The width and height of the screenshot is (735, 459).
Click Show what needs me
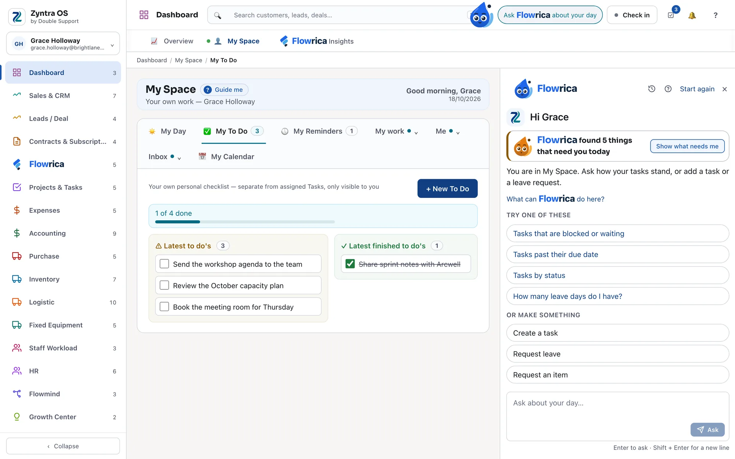click(x=687, y=146)
